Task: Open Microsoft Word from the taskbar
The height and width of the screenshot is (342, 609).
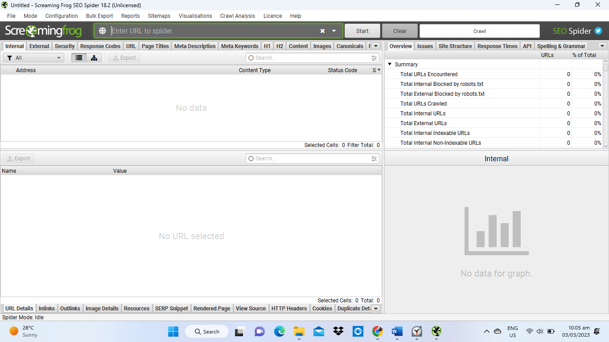Action: pyautogui.click(x=397, y=331)
